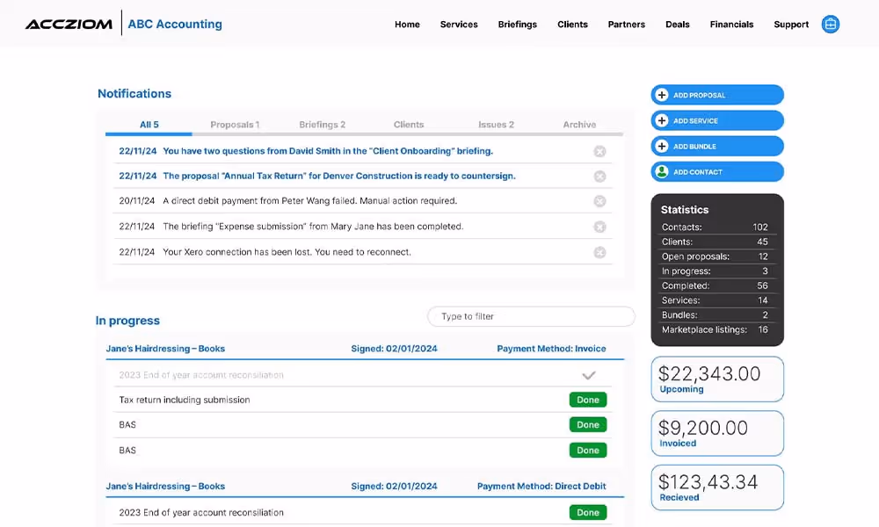The width and height of the screenshot is (879, 527).
Task: Open the Annual Tax Return countersign notification
Action: (339, 176)
